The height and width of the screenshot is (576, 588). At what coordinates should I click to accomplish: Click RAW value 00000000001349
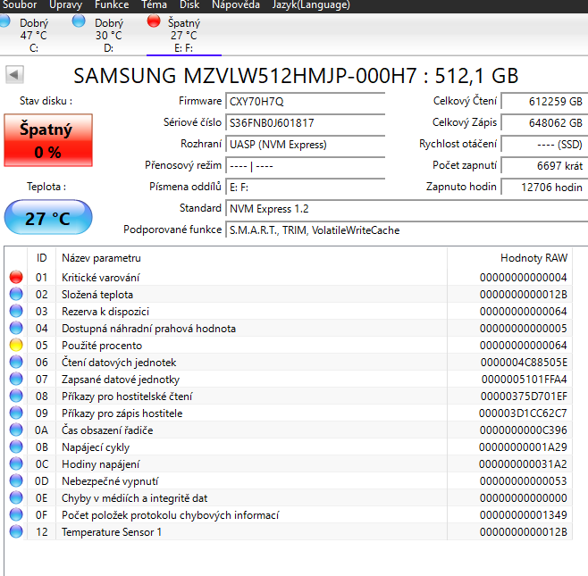coord(524,515)
